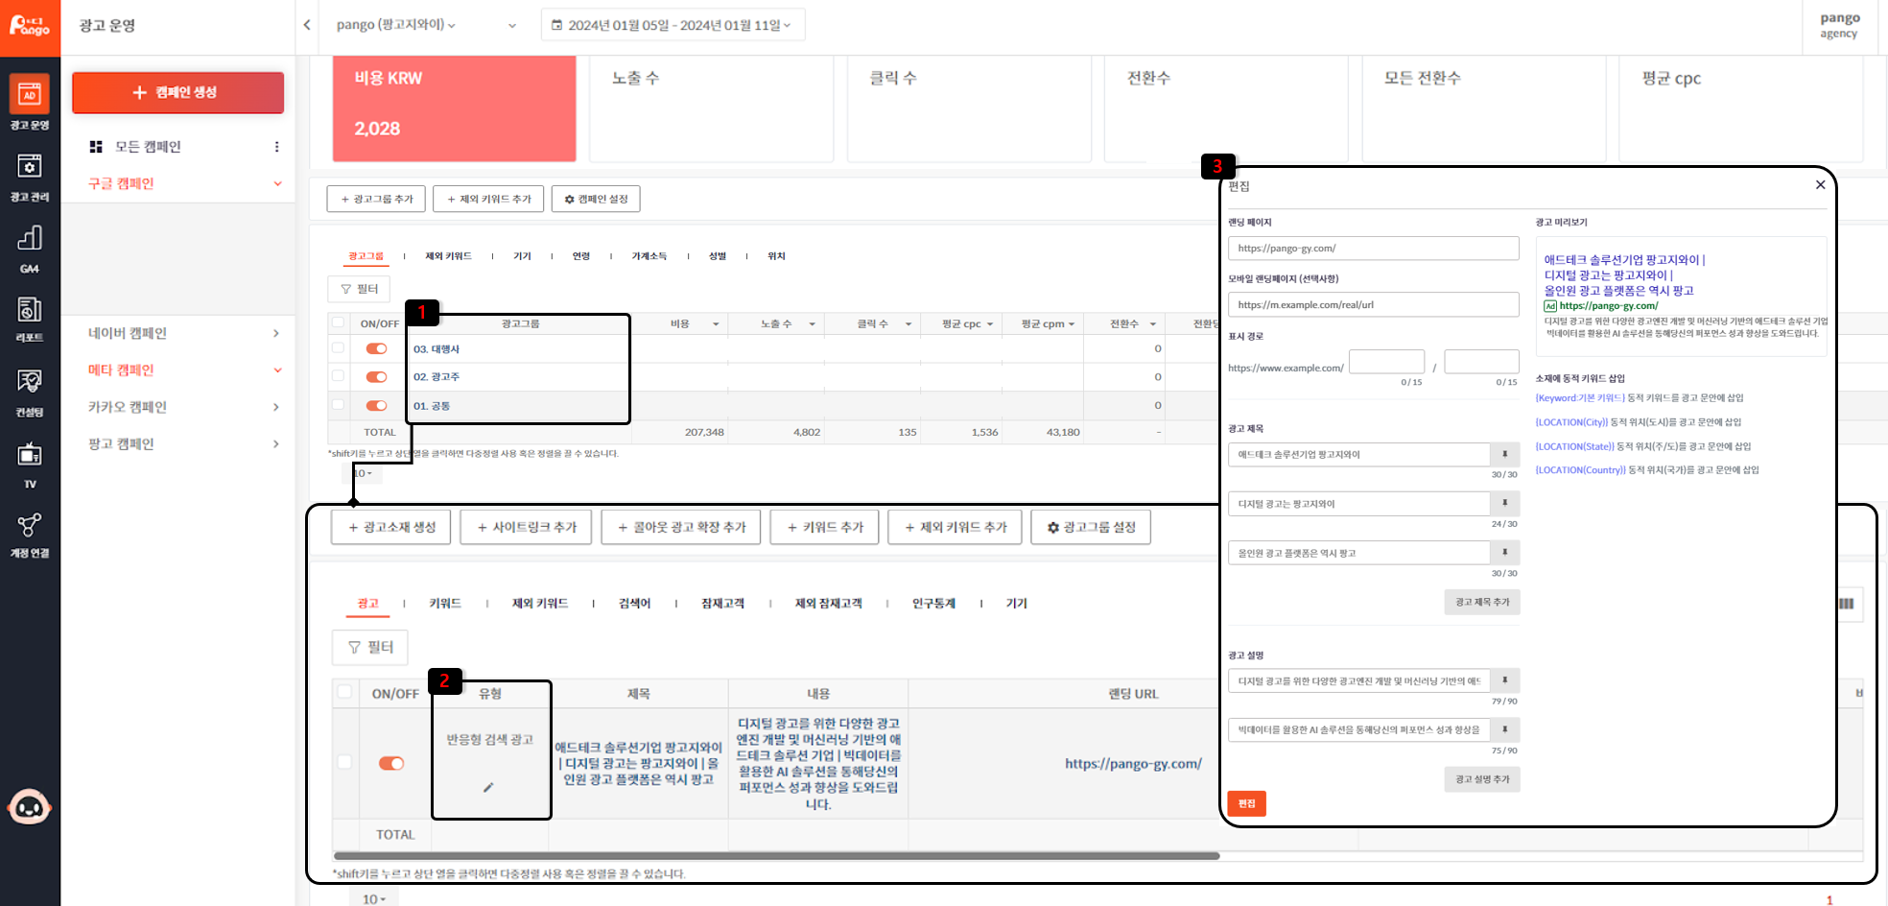Switch to the 잠재고객 tab
The image size is (1888, 906).
(722, 604)
